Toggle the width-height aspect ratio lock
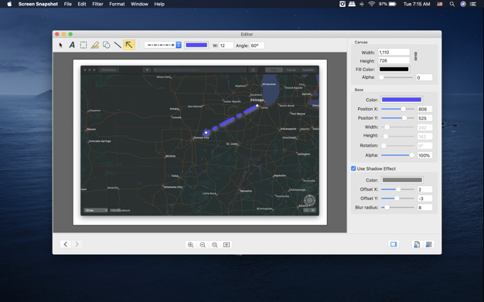Screen dimensions: 484x302 [415, 56]
